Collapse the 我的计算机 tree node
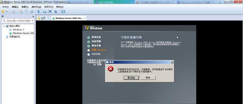The width and height of the screenshot is (243, 104). tap(4, 26)
